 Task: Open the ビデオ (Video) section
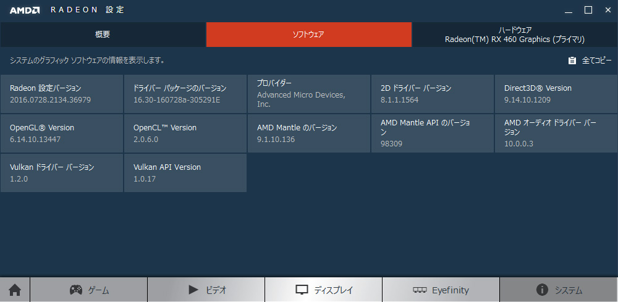point(206,290)
